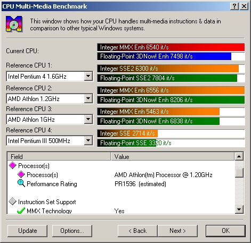Click the pink diamond icon beside top Processor(s) group
This screenshot has height=243, width=251.
tap(13, 165)
